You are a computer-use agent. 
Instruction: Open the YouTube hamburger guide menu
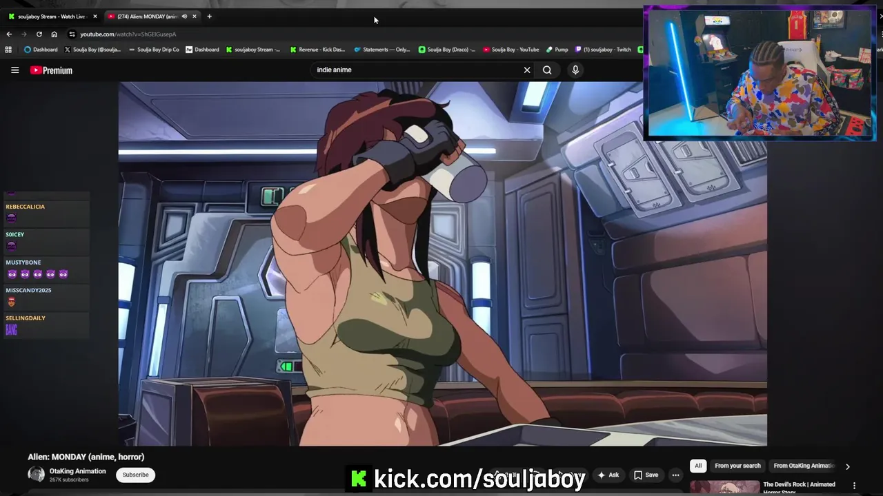14,70
